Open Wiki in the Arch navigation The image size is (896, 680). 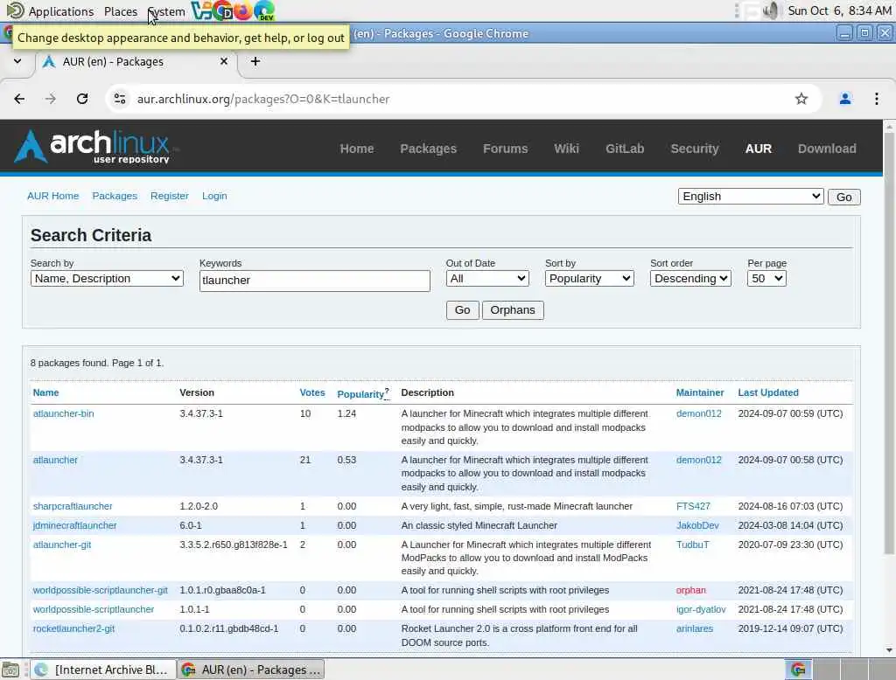point(566,149)
